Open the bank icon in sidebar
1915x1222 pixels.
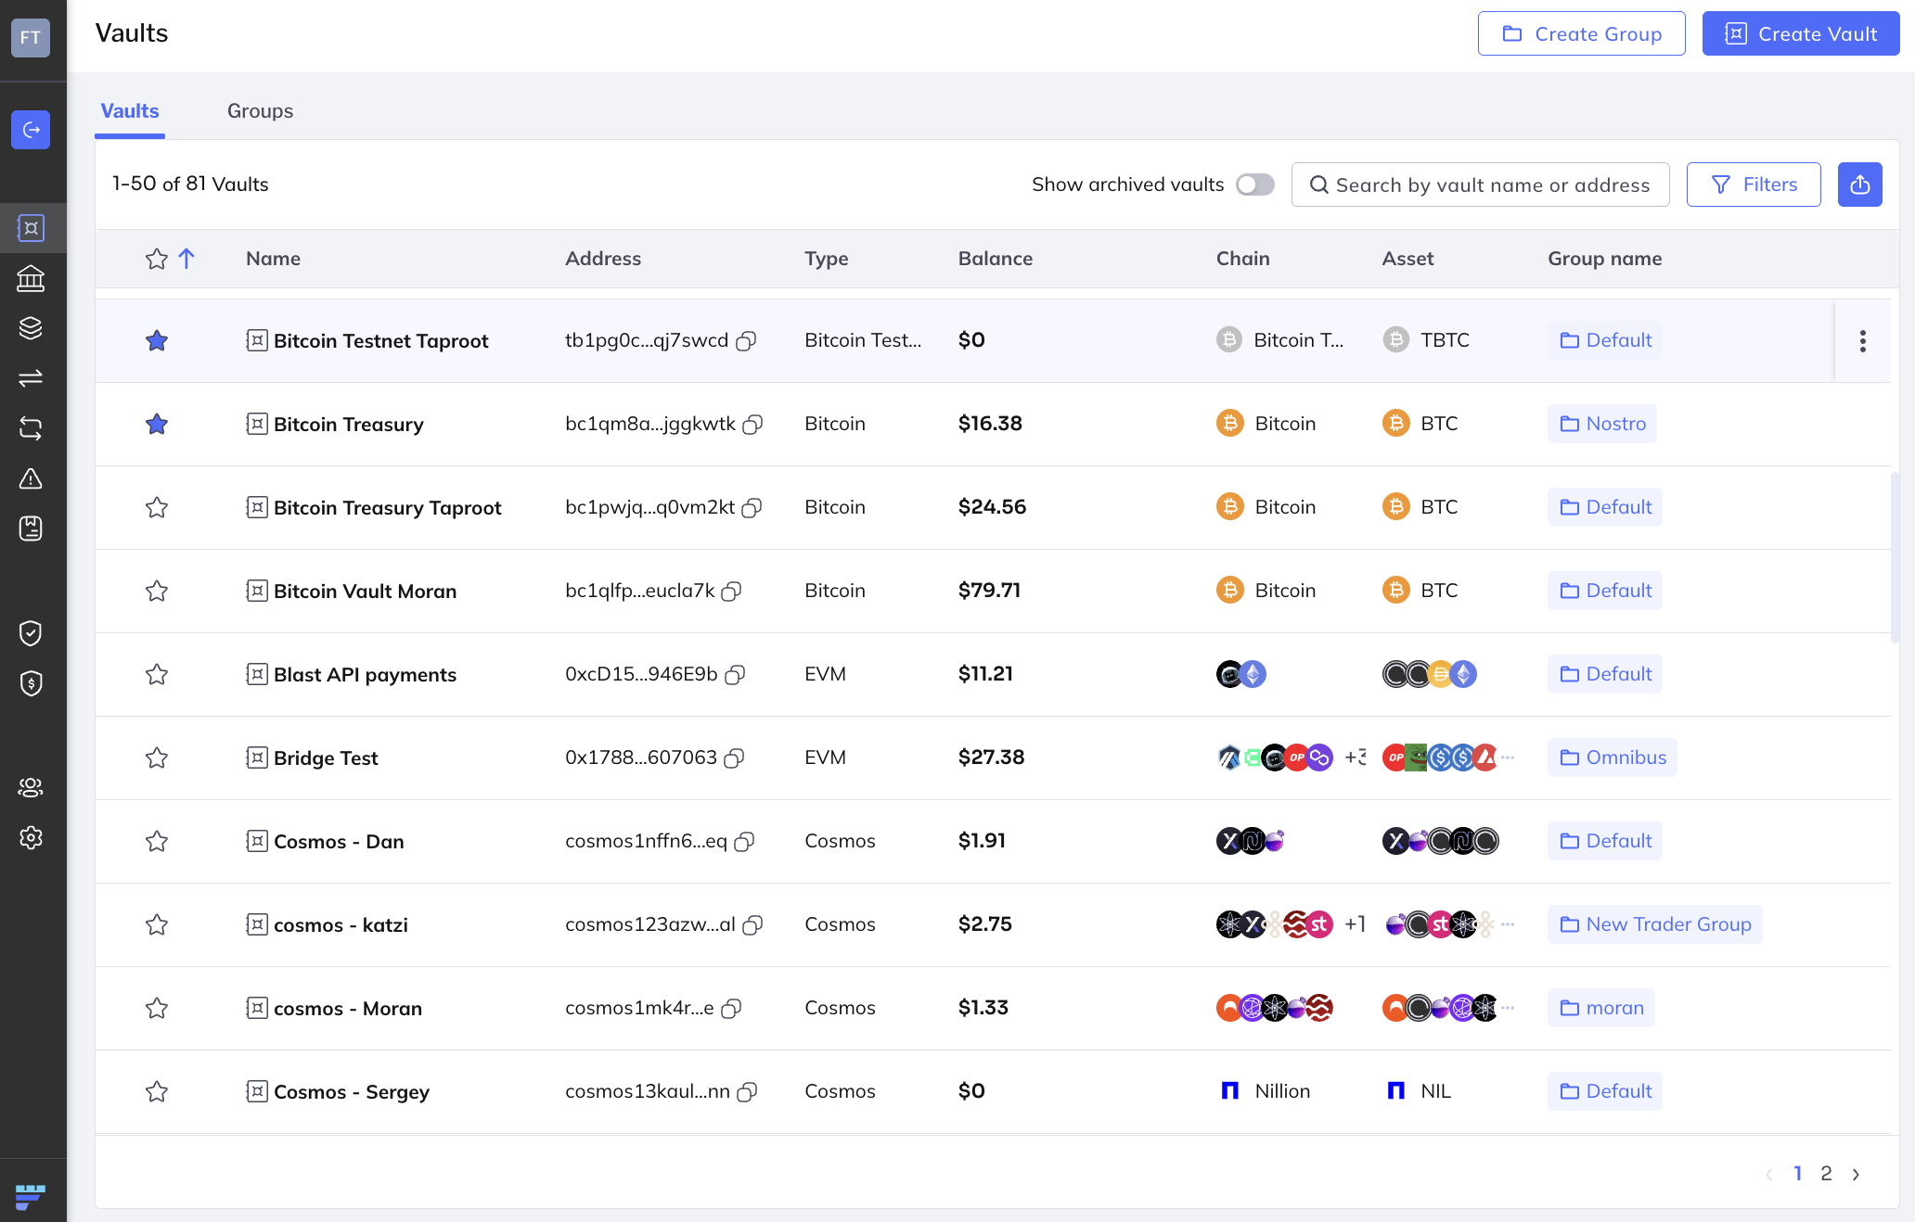[x=31, y=278]
